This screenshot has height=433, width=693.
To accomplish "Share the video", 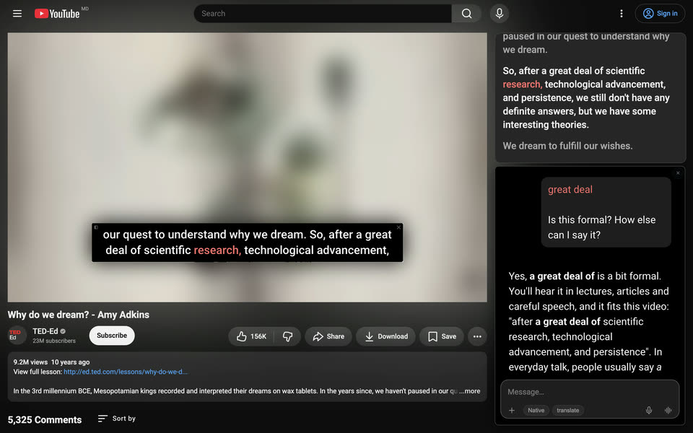I will point(328,336).
